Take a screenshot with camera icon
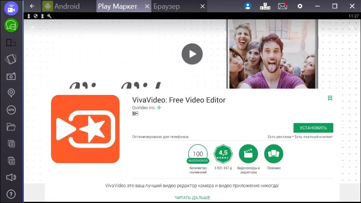This screenshot has height=203, width=361. (x=11, y=76)
